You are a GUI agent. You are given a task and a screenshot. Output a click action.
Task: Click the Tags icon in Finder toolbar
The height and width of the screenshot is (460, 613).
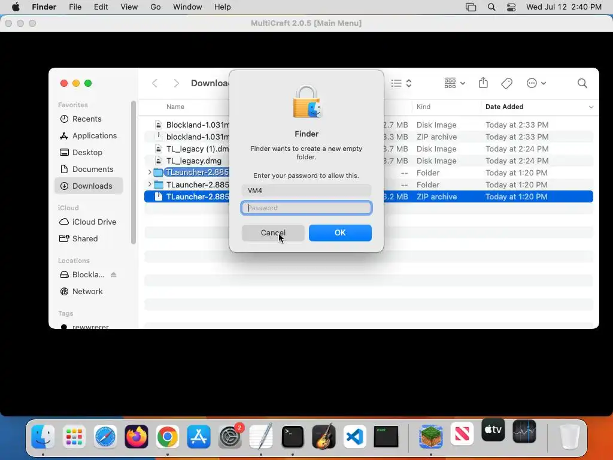pyautogui.click(x=506, y=83)
